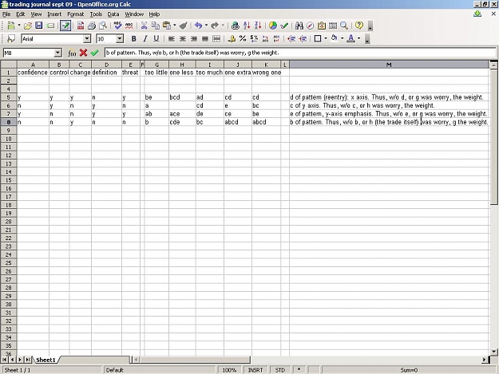499x374 pixels.
Task: Cancel cell edit with red X
Action: [x=83, y=53]
